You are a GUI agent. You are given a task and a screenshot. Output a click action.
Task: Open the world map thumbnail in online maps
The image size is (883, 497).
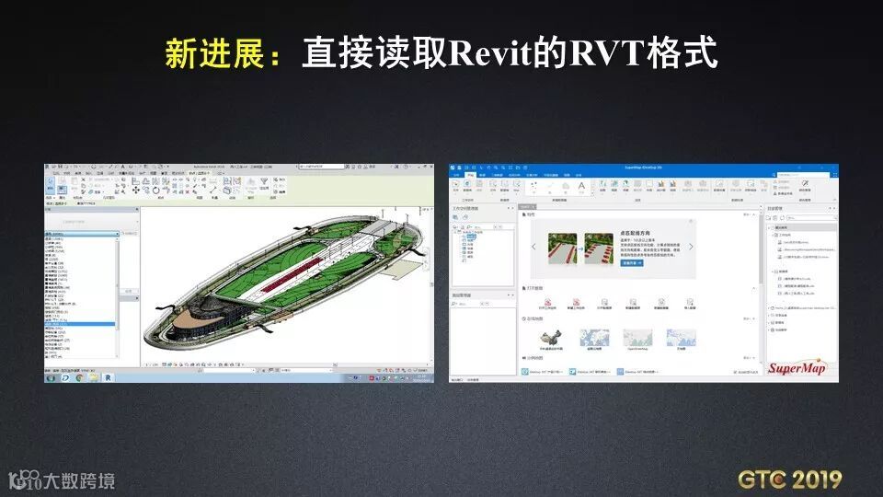[595, 338]
